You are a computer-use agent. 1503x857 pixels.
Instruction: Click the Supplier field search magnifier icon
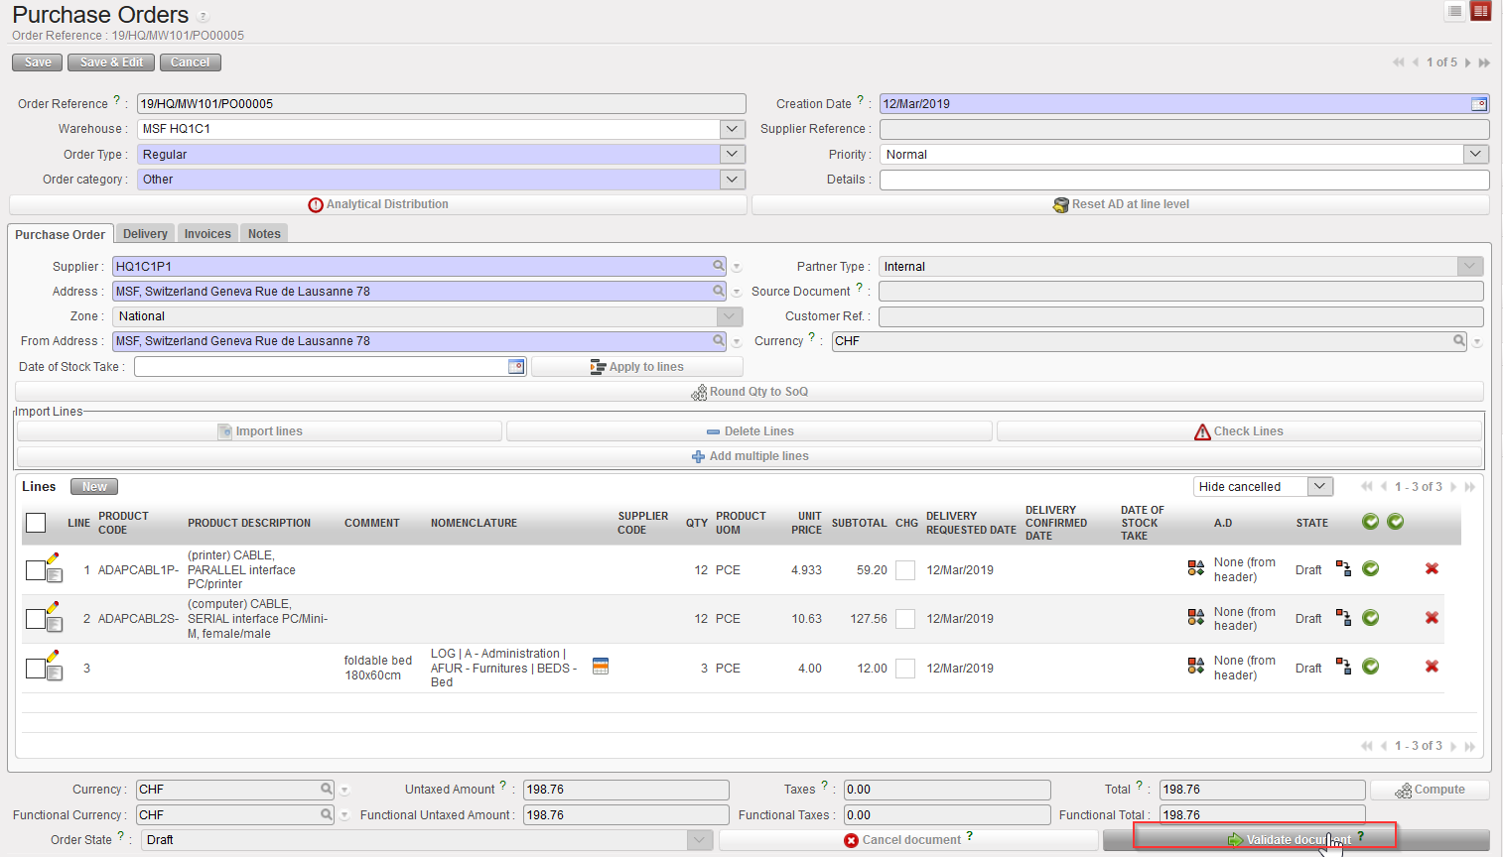coord(719,266)
